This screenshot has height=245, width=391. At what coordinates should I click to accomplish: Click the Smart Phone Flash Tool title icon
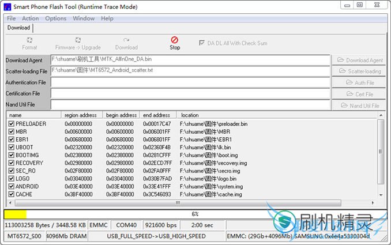[x=7, y=7]
